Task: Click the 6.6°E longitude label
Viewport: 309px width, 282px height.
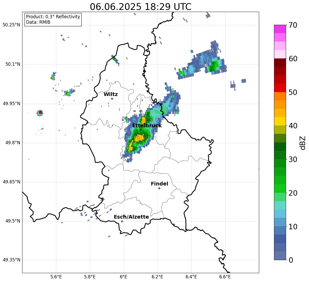Action: click(225, 277)
